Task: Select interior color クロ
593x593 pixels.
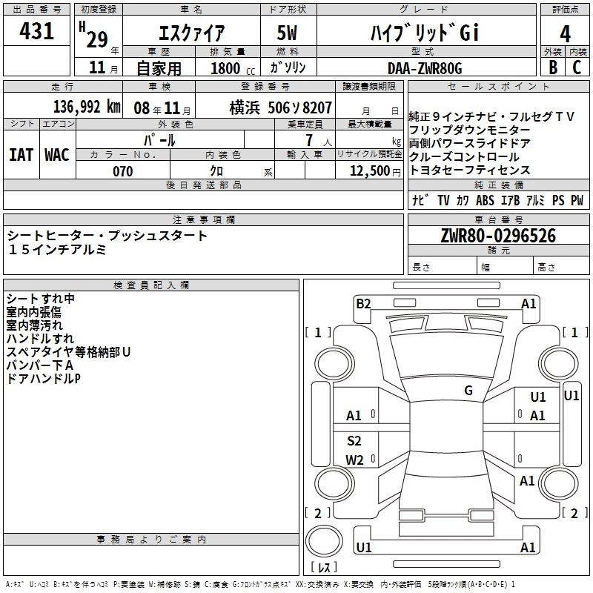Action: coord(216,171)
